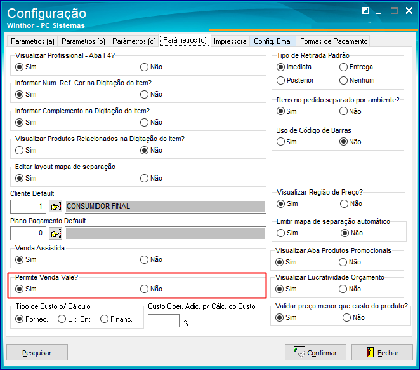
Task: Select Sim for Itens no pedido separado por ambiente
Action: 287,111
